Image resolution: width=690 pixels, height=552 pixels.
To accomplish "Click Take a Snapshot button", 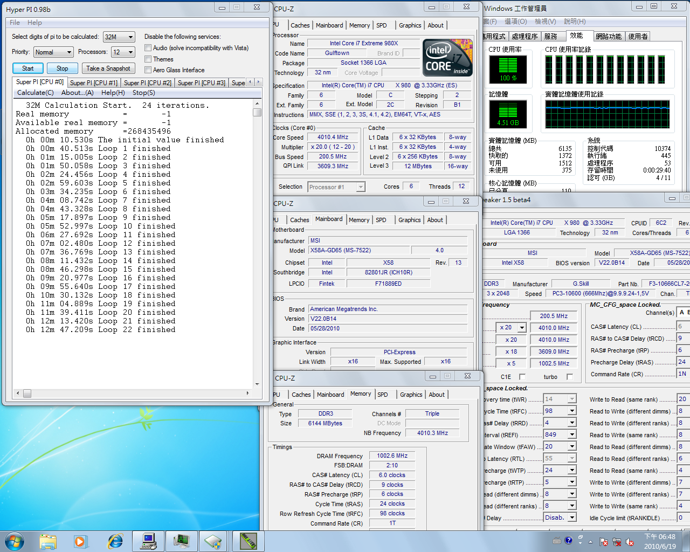I will [108, 68].
